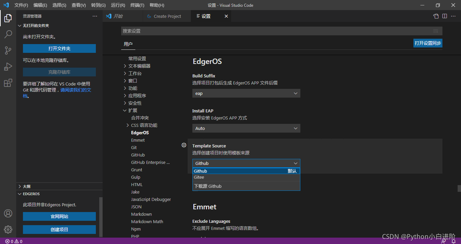Close the 设置 tab

226,16
